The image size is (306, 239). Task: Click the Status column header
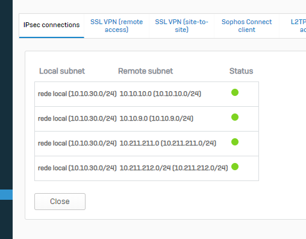point(241,71)
